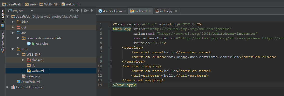284x96 pixels.
Task: Select the JavaWeb project root row
Action: point(50,17)
